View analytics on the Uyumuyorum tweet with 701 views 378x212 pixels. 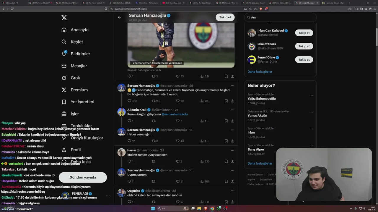tap(205, 181)
